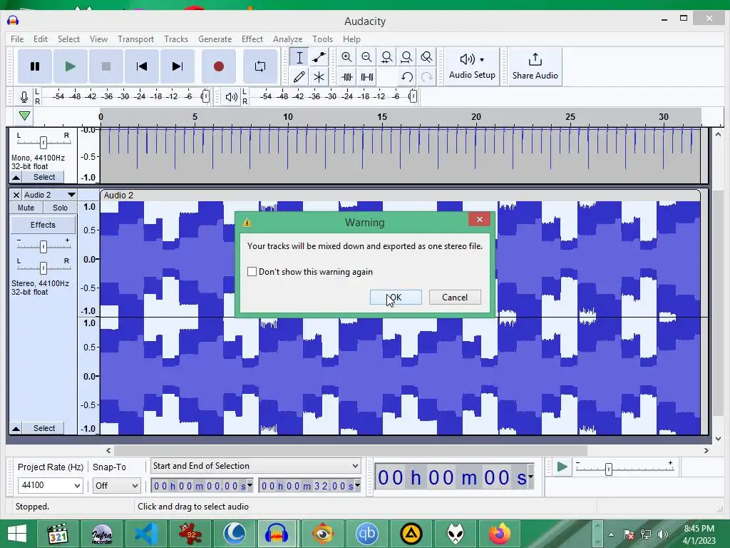
Task: Open the audio position time format arrow
Action: 530,476
